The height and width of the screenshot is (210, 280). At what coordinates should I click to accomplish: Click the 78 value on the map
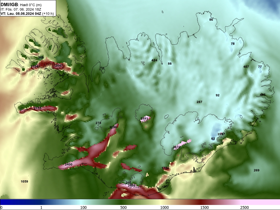232,44
